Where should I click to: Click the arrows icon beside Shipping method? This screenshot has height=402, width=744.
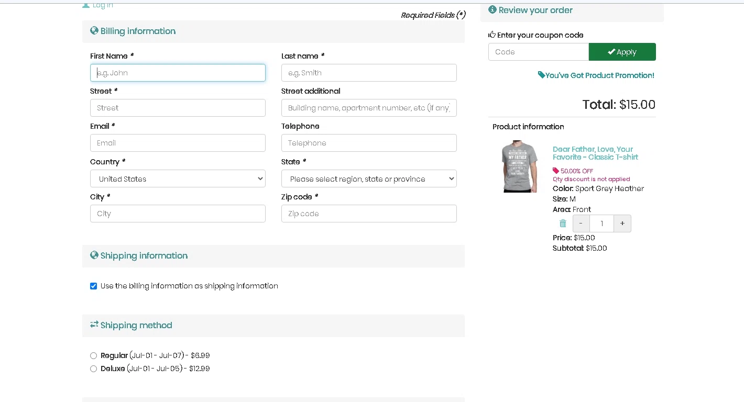[x=94, y=325]
